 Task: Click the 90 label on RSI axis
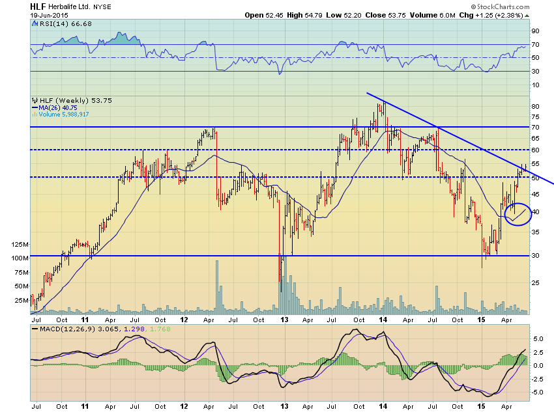coord(535,31)
